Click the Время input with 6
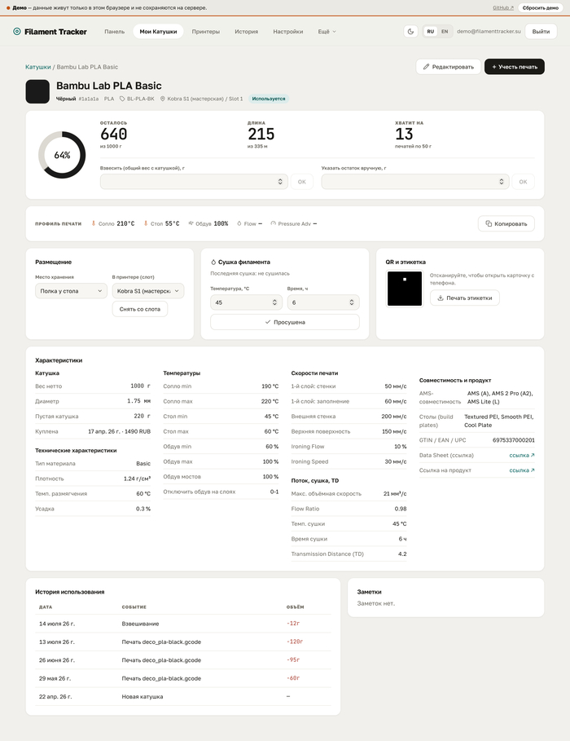Viewport: 570px width, 741px height. tap(323, 302)
